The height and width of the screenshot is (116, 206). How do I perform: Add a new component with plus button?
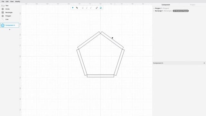(10, 30)
